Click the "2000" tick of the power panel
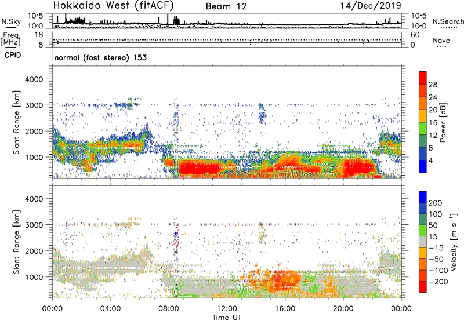 coord(34,131)
